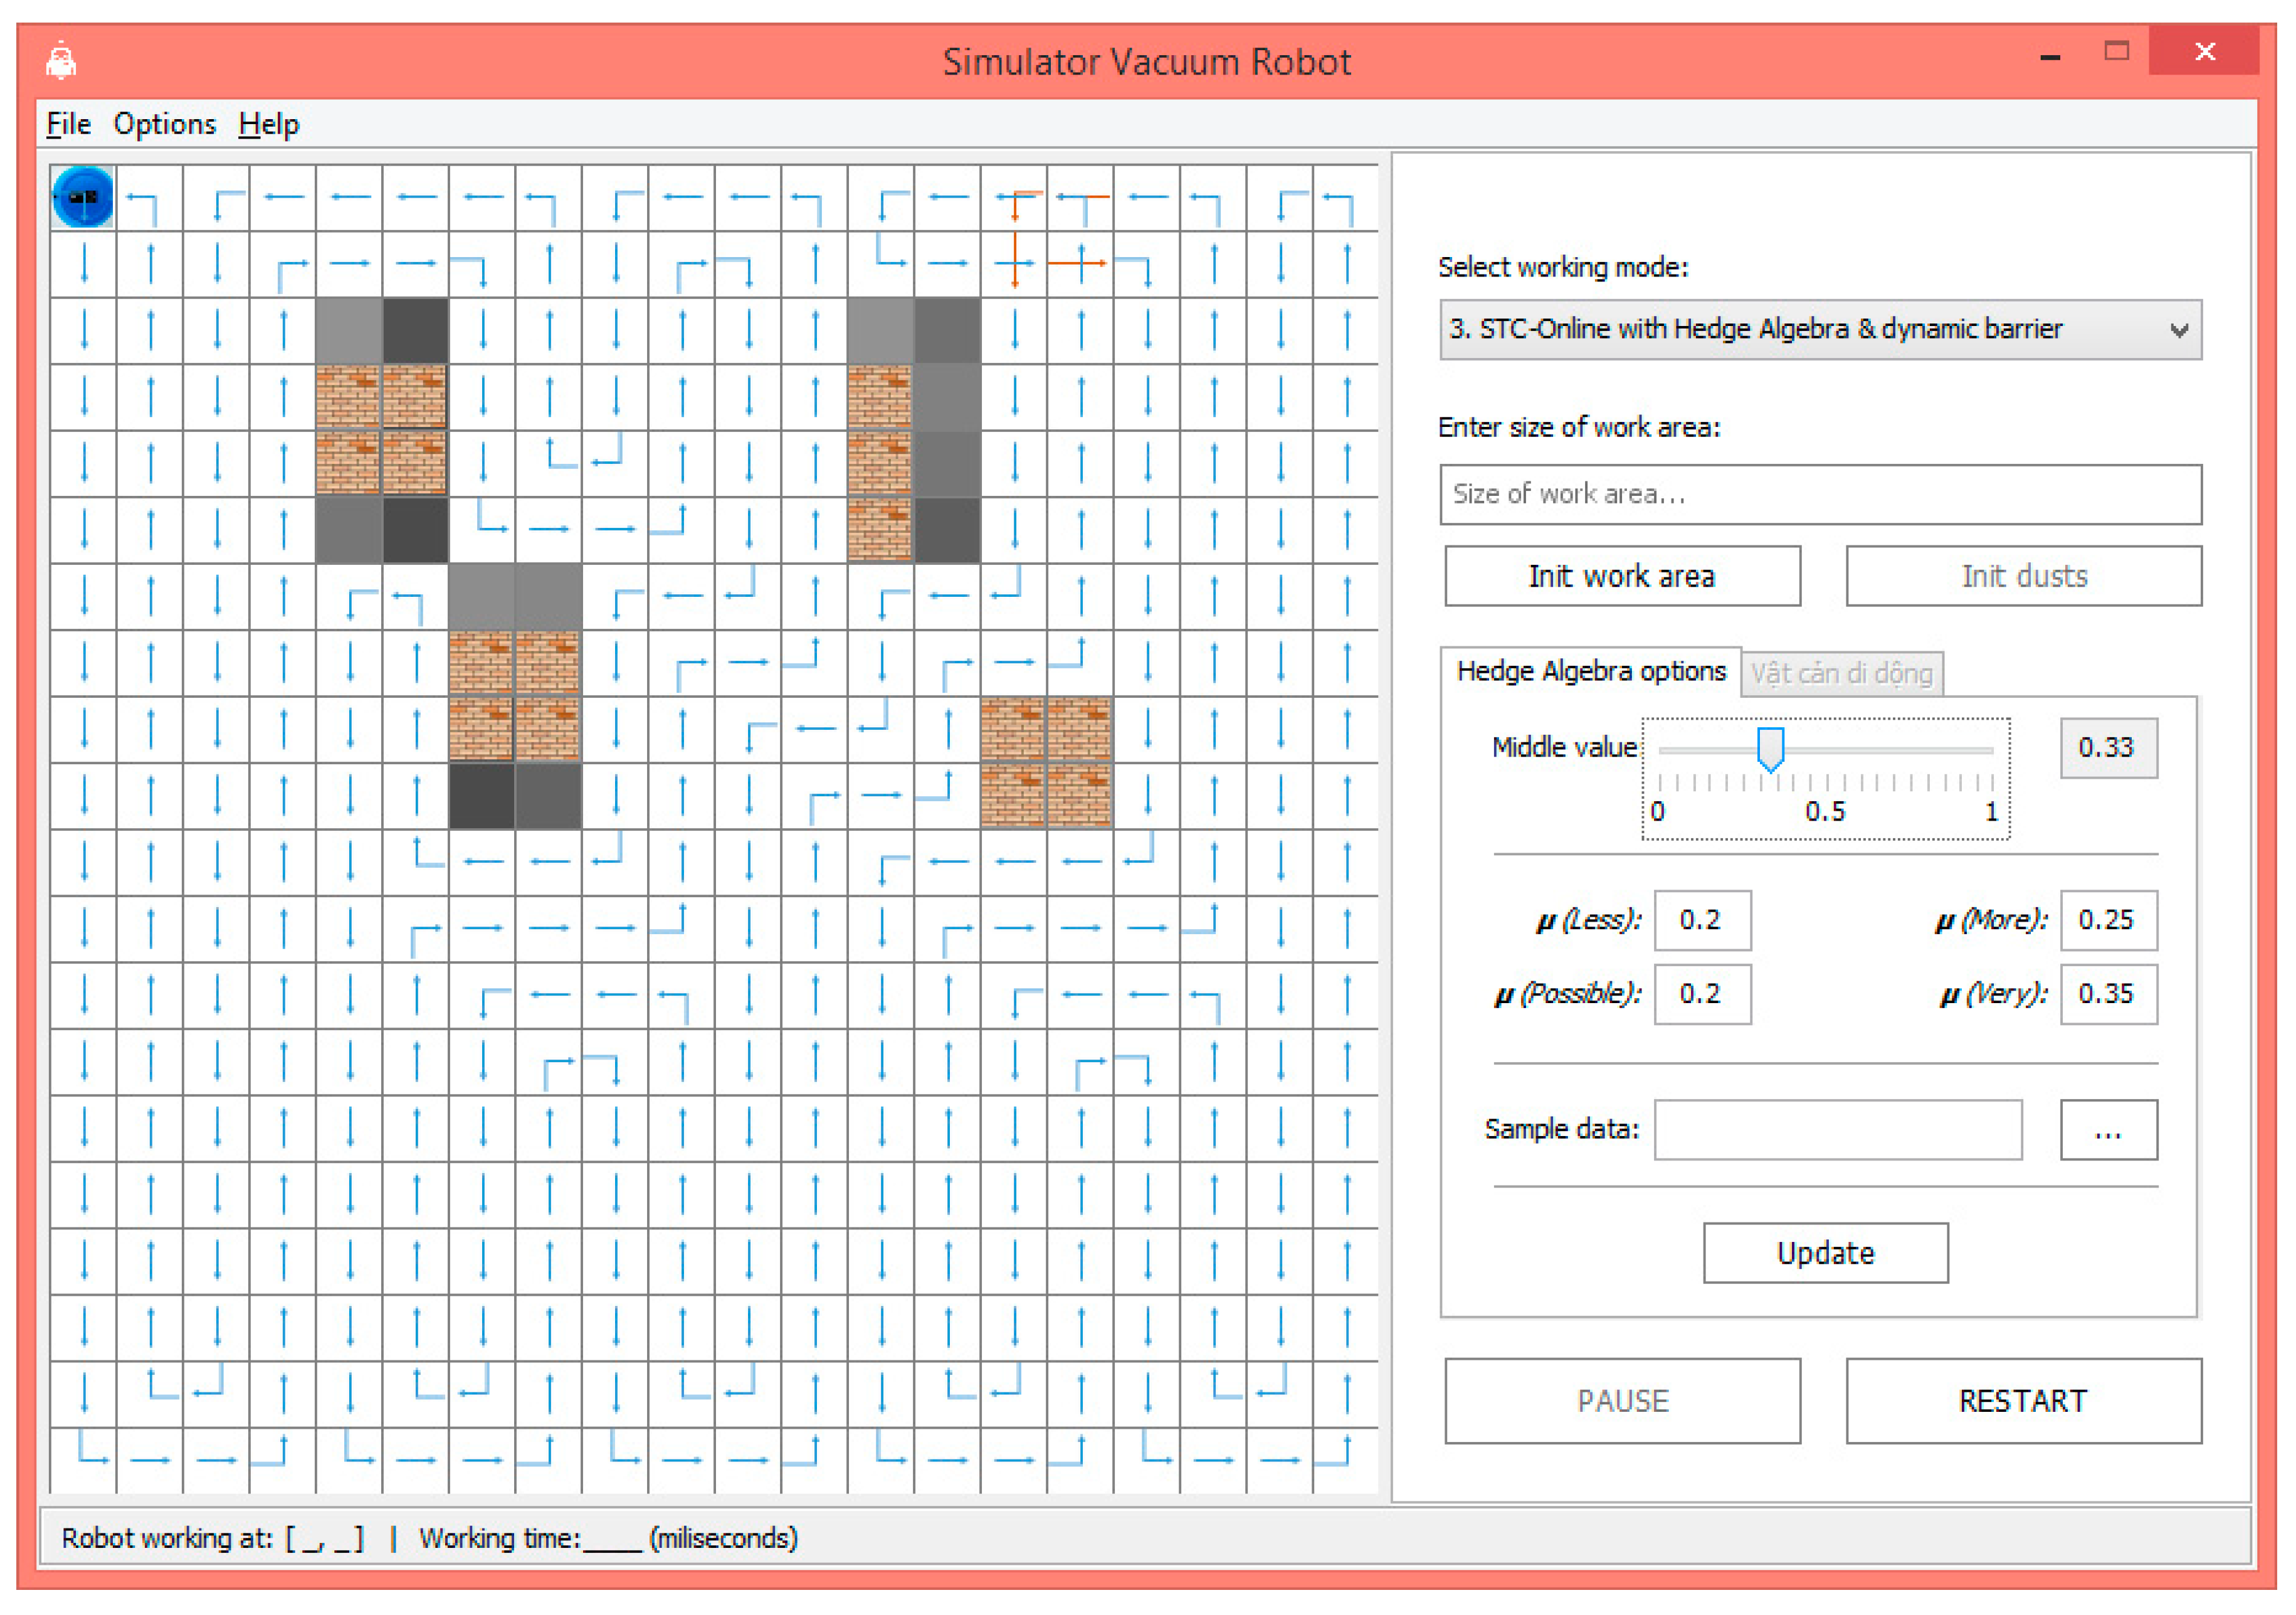Switch to the Vật cản di động tab

1841,674
